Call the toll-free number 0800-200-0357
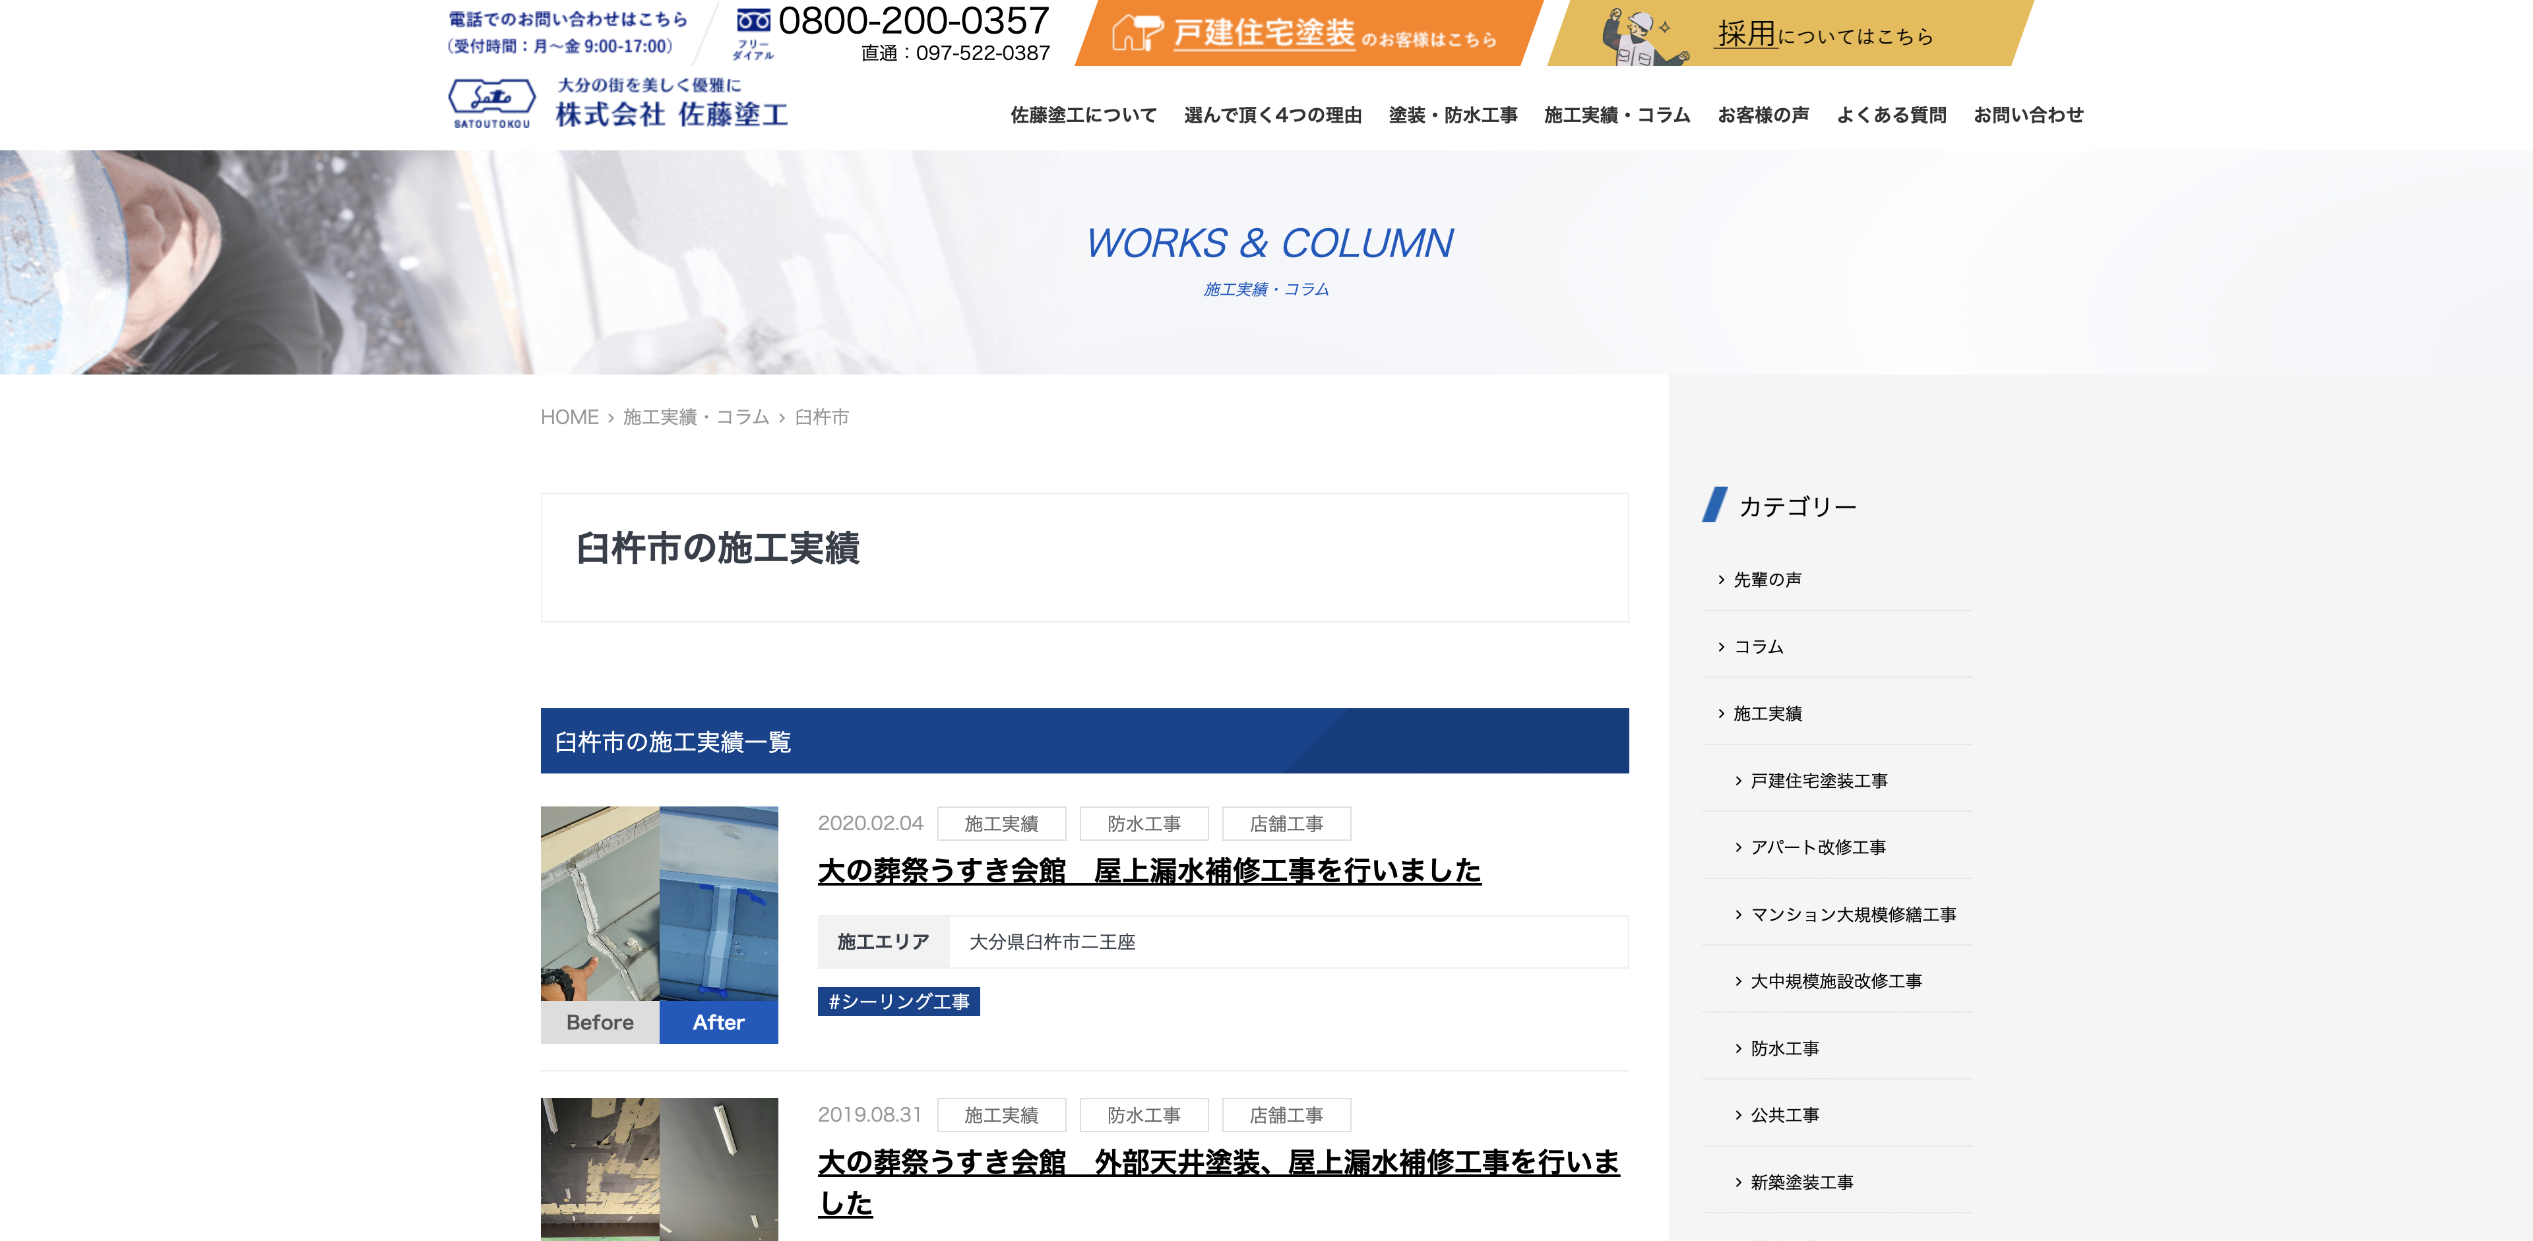The height and width of the screenshot is (1241, 2533). [x=914, y=20]
